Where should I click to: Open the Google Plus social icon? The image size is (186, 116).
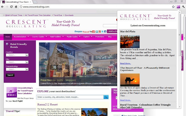[100, 32]
